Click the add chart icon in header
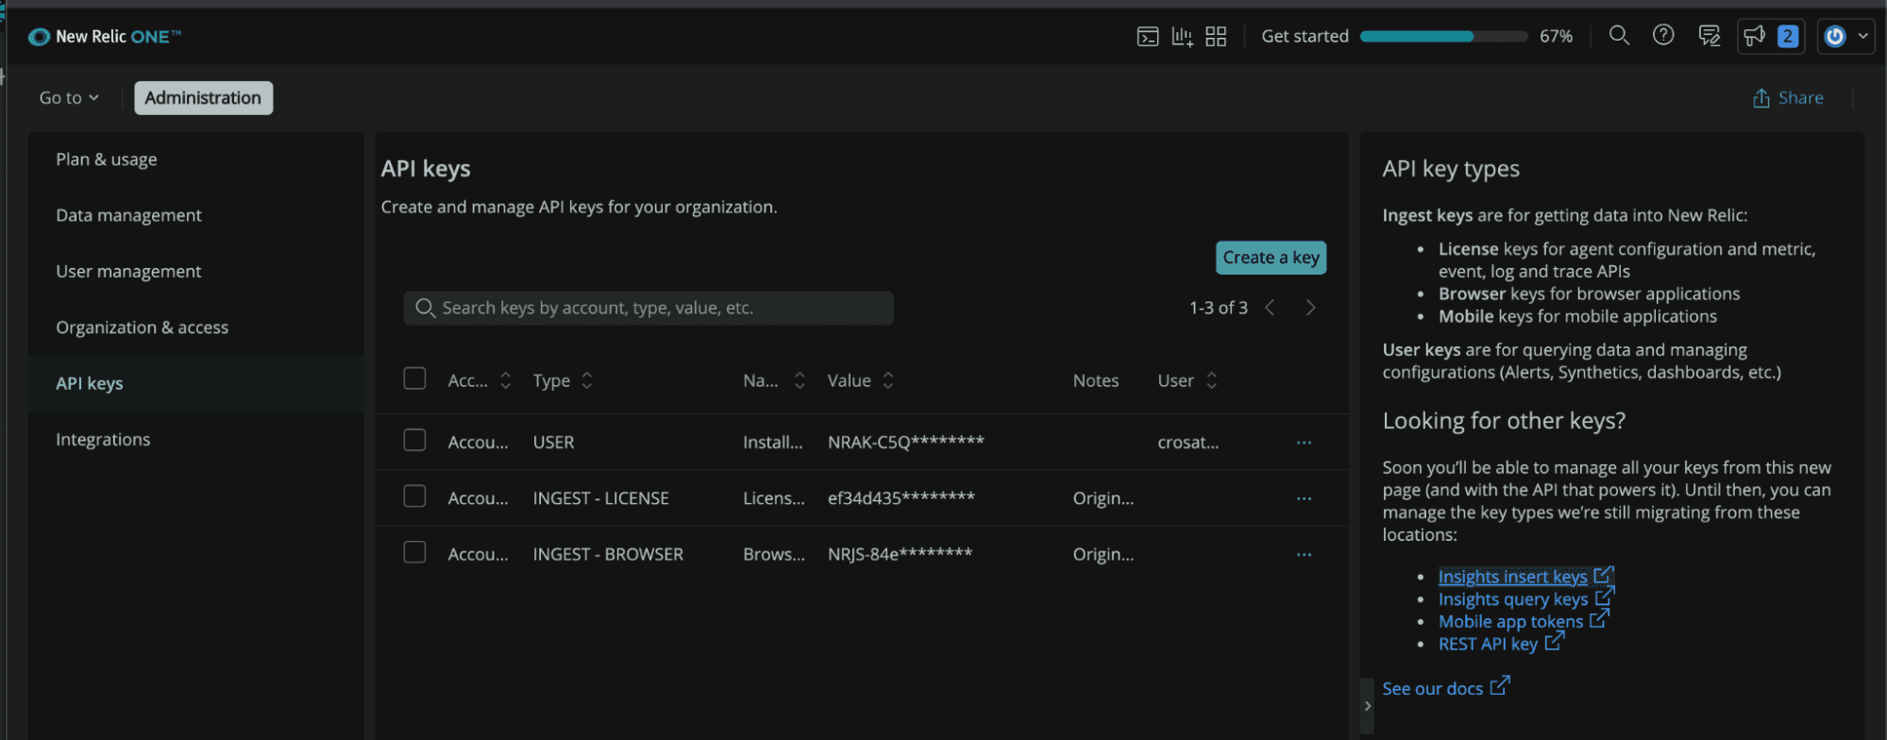The height and width of the screenshot is (740, 1887). pos(1182,37)
